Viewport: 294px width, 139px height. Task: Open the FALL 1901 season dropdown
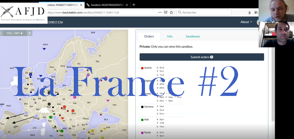[x=15, y=33]
